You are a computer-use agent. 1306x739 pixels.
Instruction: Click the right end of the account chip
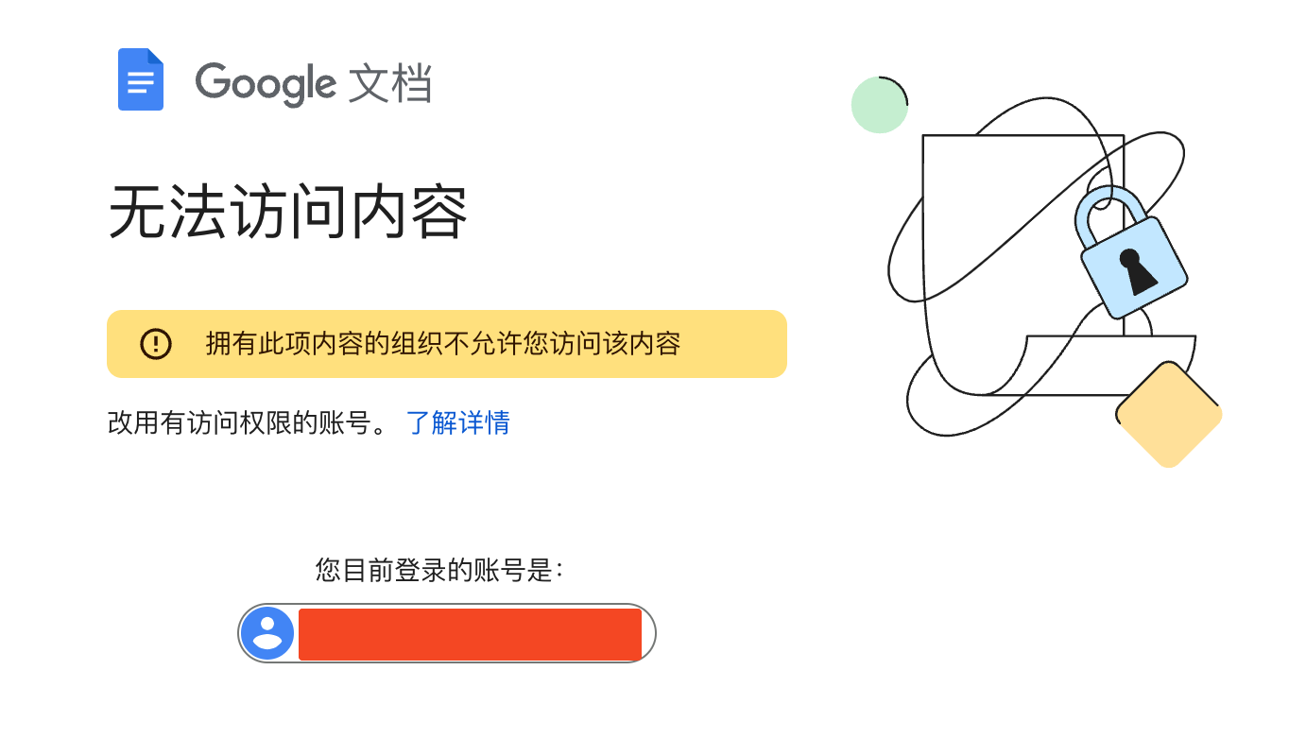coord(648,633)
